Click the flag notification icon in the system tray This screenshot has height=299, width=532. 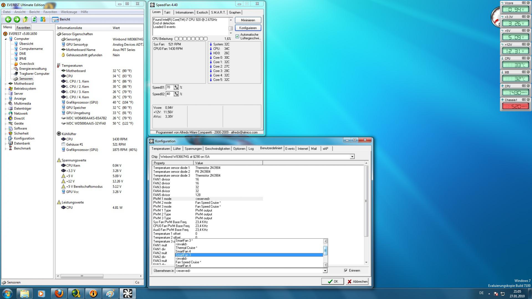pos(496,293)
